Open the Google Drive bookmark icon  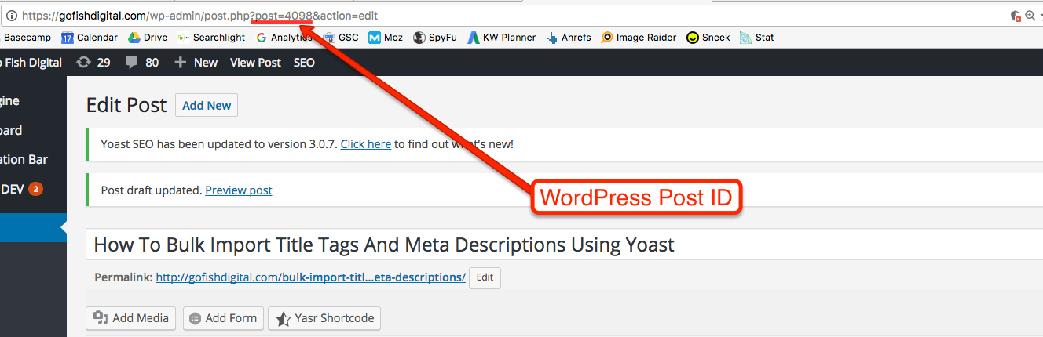click(134, 38)
